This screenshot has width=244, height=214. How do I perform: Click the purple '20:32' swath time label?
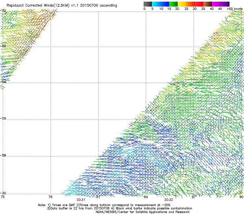coord(169,200)
